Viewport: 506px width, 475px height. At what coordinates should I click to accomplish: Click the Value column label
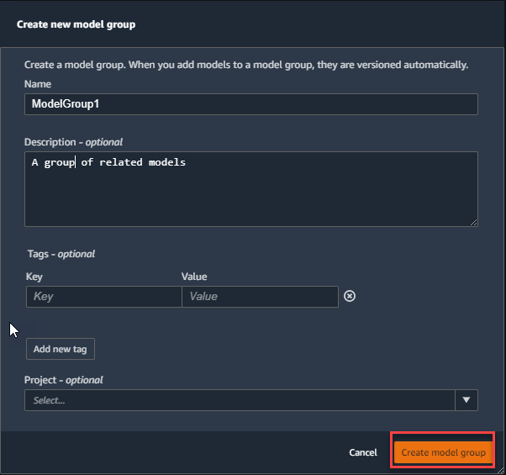click(194, 277)
